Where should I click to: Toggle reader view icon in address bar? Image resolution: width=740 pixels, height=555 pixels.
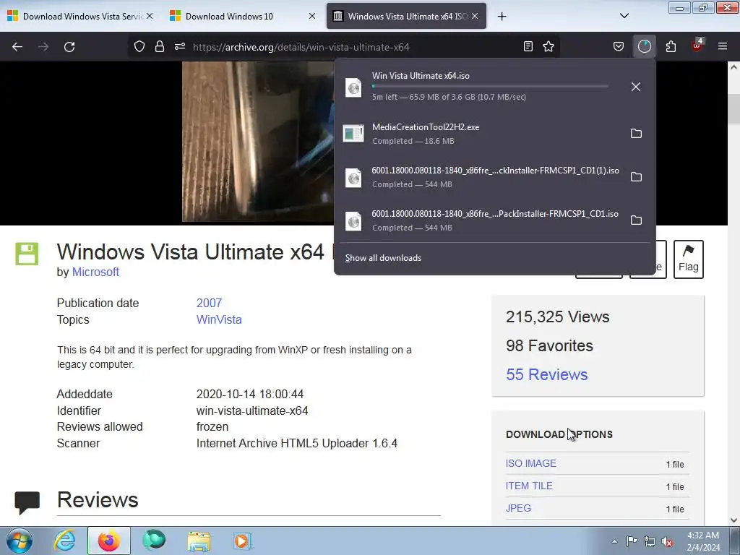[528, 46]
